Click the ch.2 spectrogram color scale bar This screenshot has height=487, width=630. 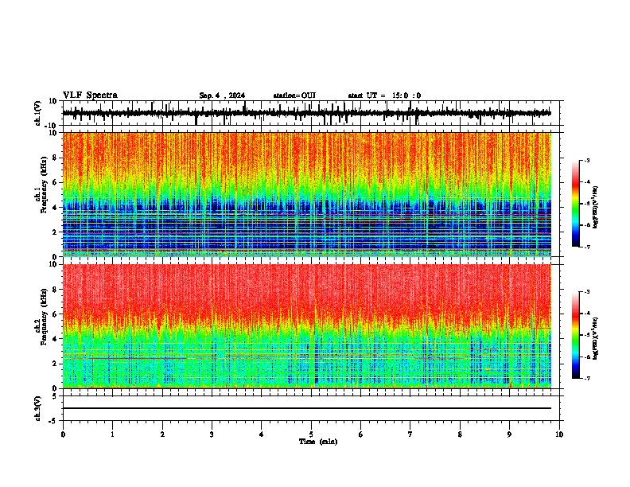576,335
